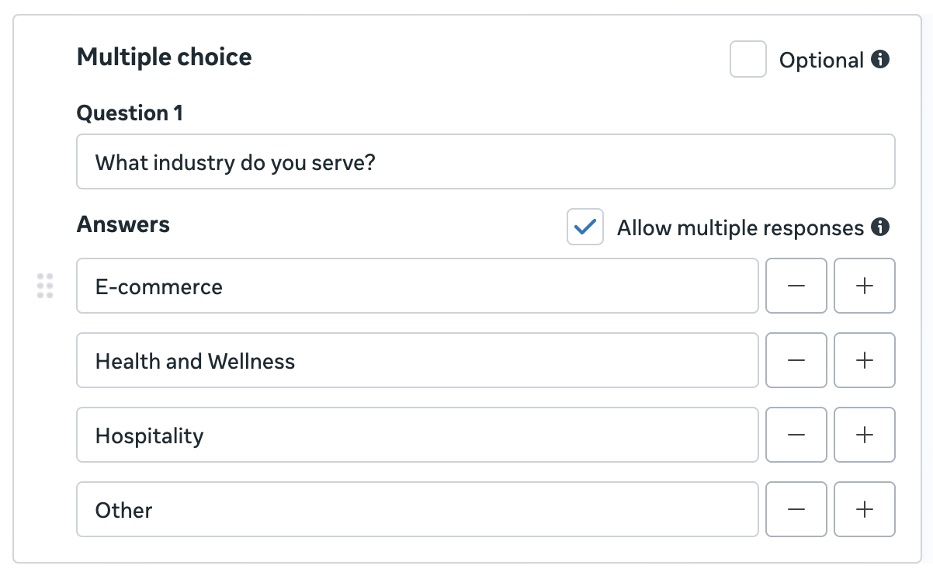
Task: Click into the Hospitality answer field
Action: pyautogui.click(x=418, y=435)
